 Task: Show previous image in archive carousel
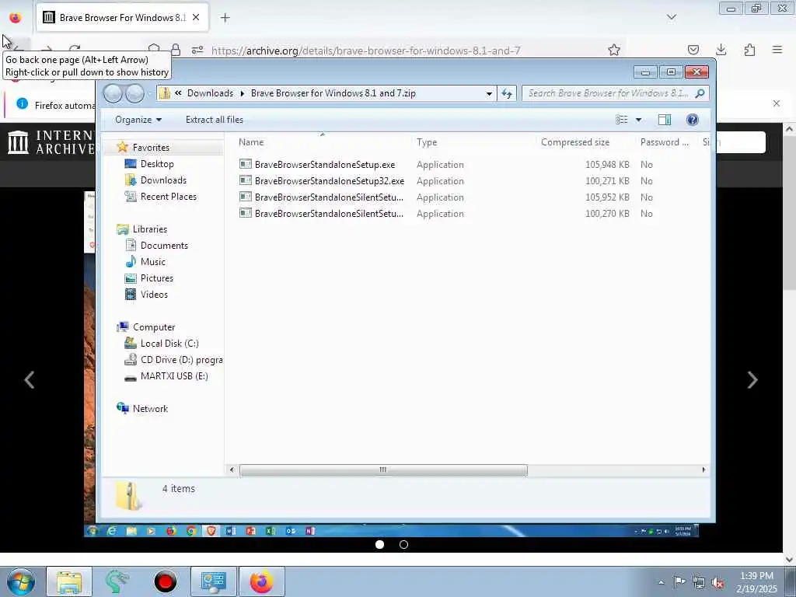30,379
